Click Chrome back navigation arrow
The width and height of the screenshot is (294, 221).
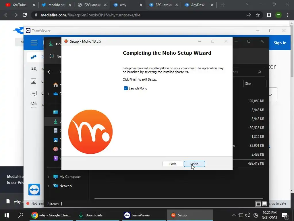pos(6,15)
